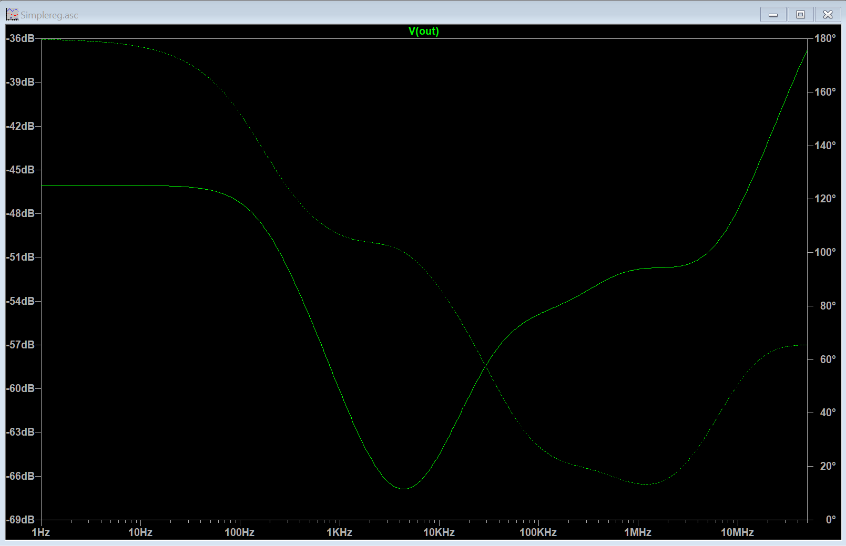Image resolution: width=846 pixels, height=546 pixels.
Task: Click the 1MHz frequency axis label
Action: [638, 532]
